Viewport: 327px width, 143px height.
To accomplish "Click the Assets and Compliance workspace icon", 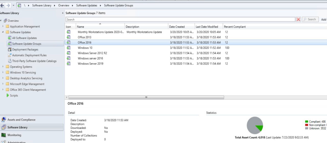I will click(x=4, y=120).
